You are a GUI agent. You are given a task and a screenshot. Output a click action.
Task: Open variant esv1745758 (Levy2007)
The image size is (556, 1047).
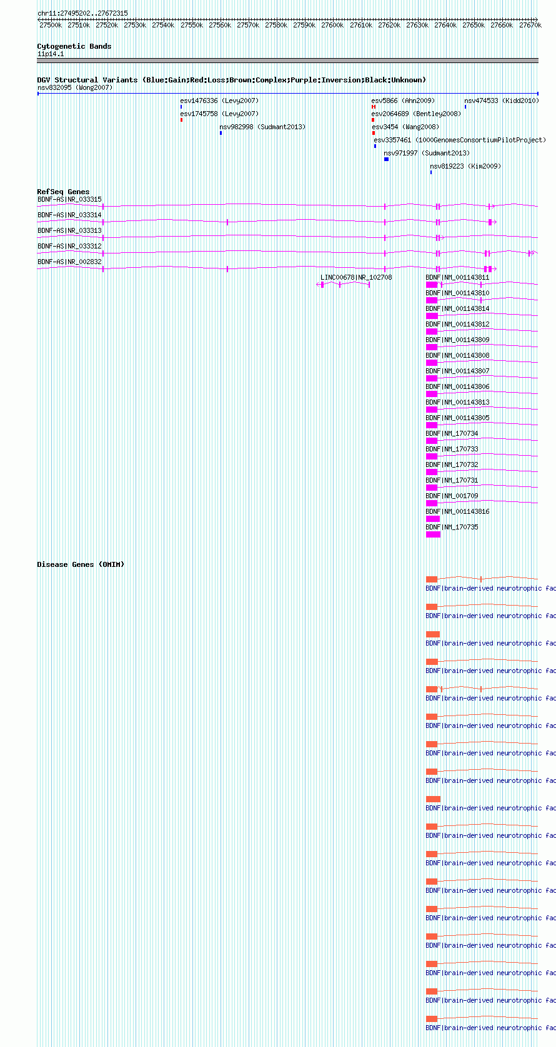pos(219,114)
